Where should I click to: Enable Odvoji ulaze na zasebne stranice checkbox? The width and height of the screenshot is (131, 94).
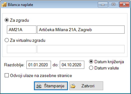click(x=7, y=75)
